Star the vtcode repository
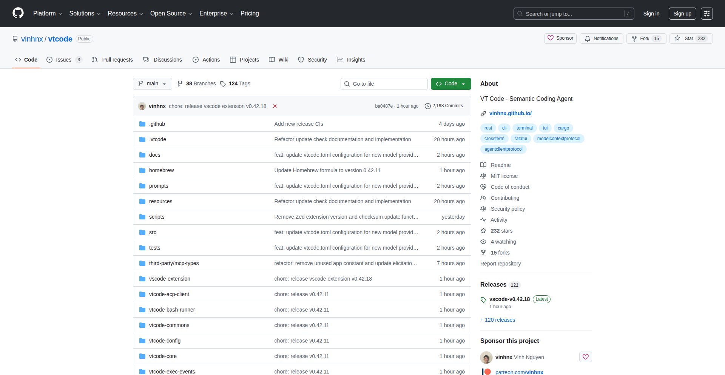725x375 pixels. [x=677, y=38]
